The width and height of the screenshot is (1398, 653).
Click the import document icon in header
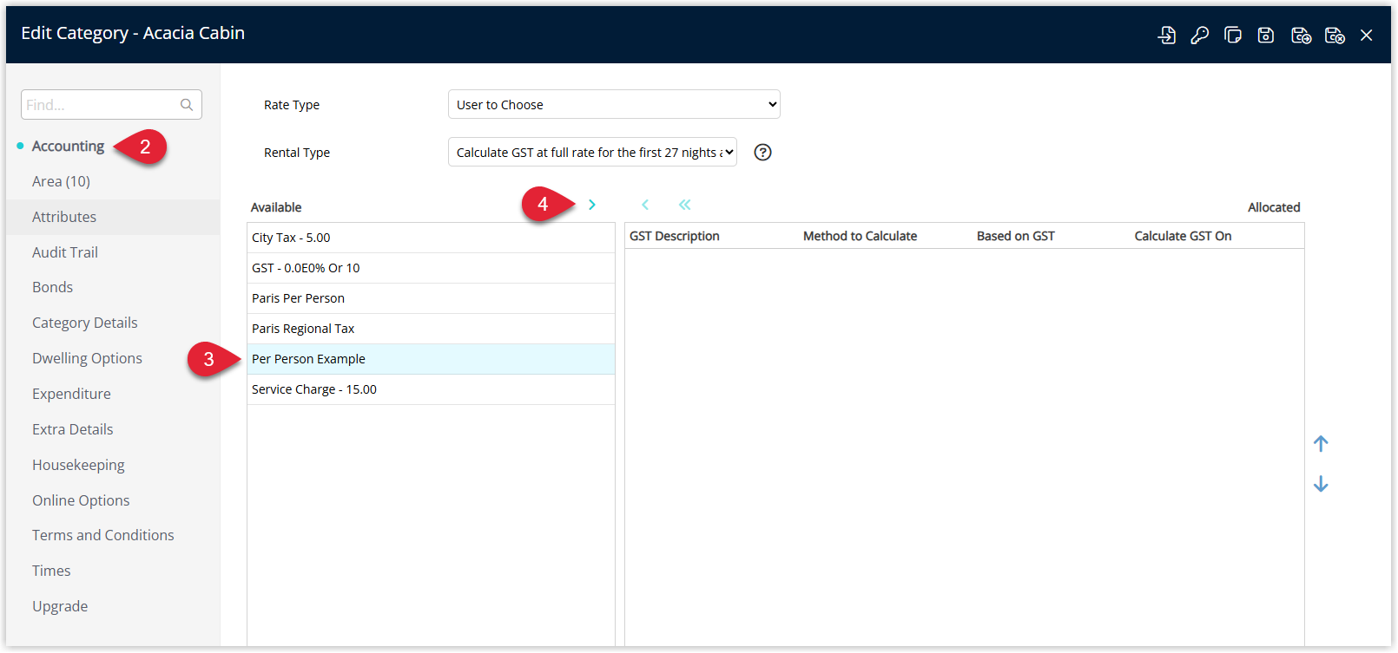pyautogui.click(x=1167, y=35)
